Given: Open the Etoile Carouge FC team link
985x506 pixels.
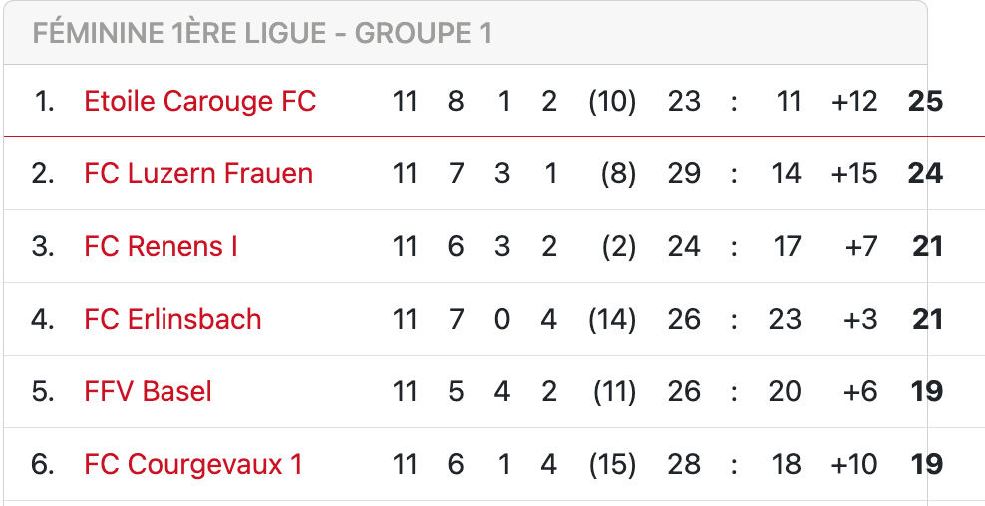Looking at the screenshot, I should (x=199, y=101).
